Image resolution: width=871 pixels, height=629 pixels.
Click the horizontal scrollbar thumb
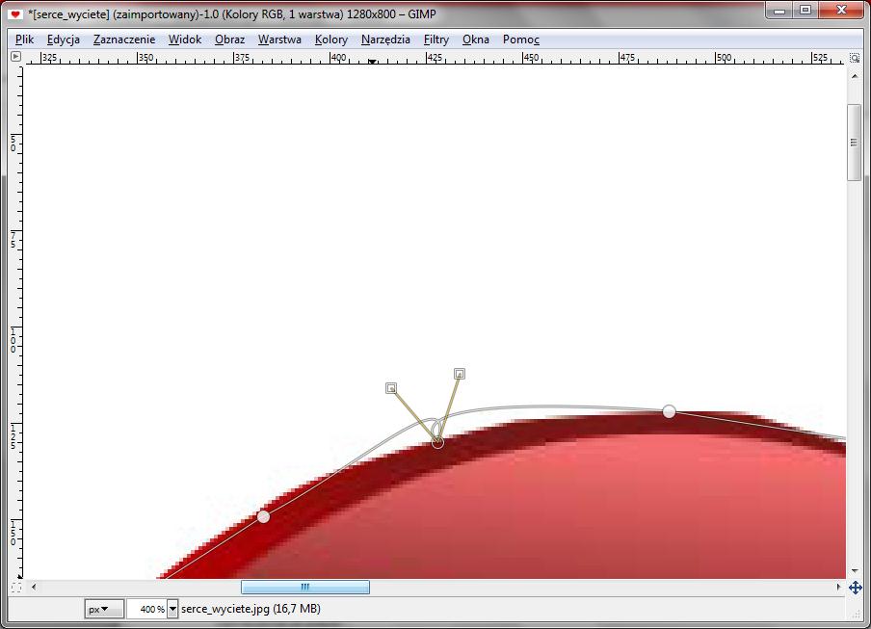(x=305, y=587)
